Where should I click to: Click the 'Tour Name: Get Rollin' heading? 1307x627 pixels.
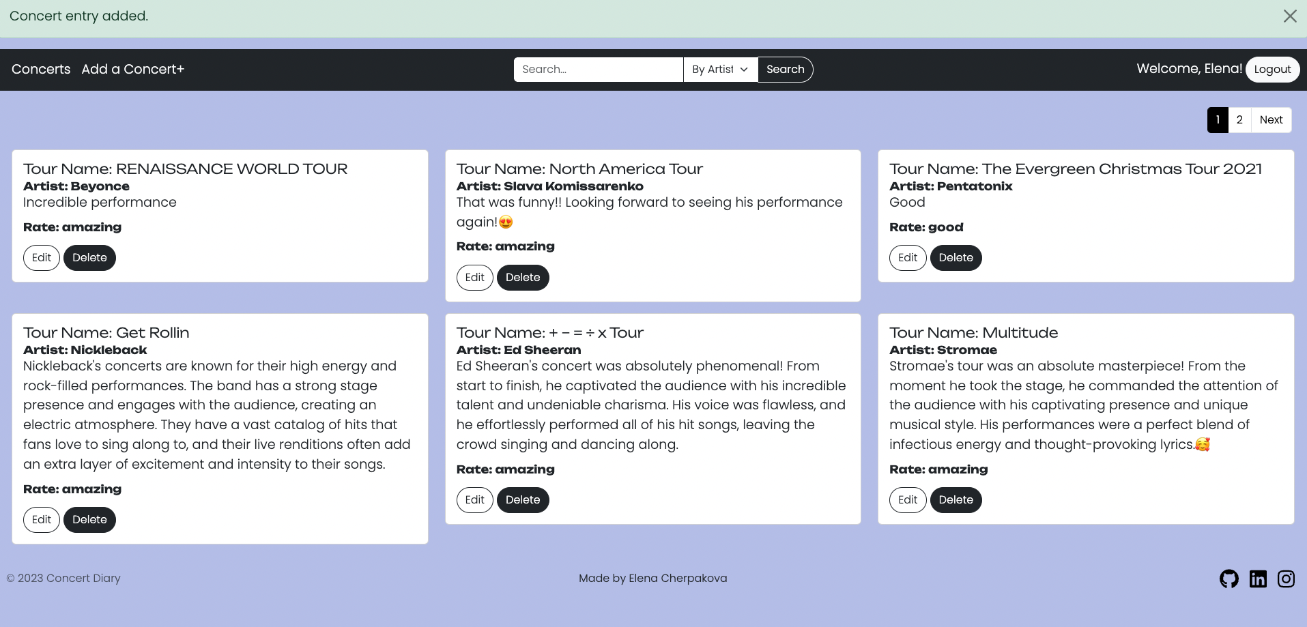pyautogui.click(x=106, y=332)
